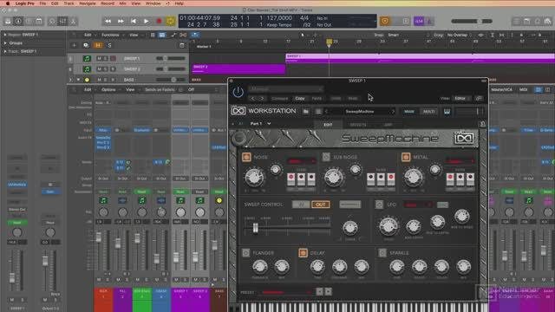Screen dimensions: 555x312
Task: Click the duplicate track icon
Action: [86, 45]
